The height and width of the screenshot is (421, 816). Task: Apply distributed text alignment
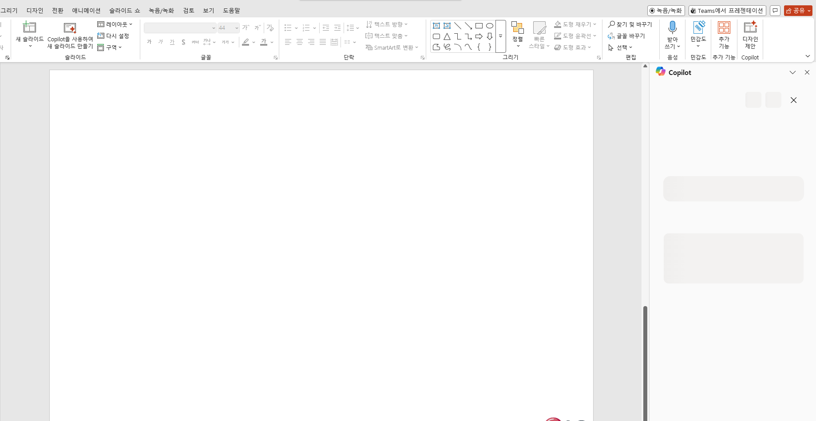[334, 42]
